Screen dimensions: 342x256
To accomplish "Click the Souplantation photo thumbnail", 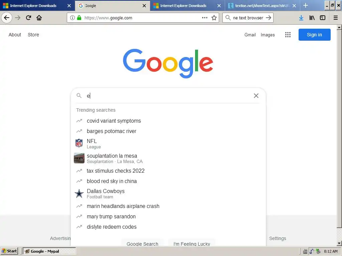I will (79, 158).
